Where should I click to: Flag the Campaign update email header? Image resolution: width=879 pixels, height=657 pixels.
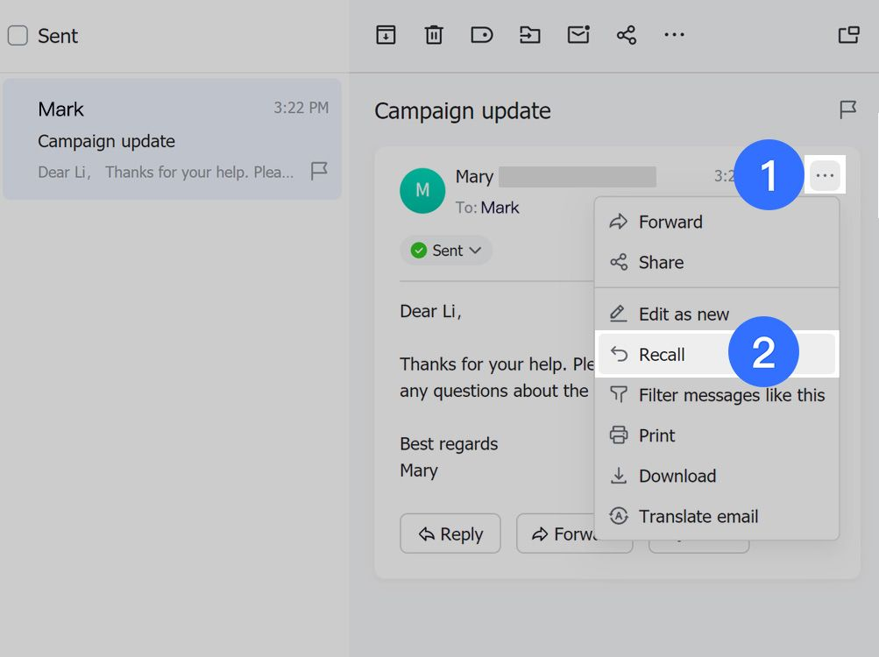click(847, 110)
